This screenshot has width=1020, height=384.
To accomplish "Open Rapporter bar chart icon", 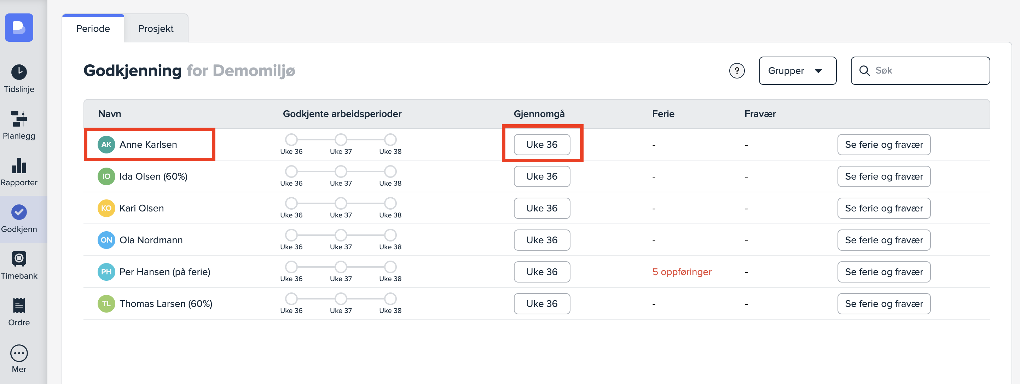I will pyautogui.click(x=19, y=165).
